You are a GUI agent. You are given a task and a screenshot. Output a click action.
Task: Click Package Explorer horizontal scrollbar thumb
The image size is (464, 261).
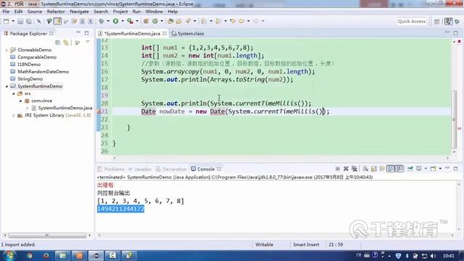click(x=46, y=235)
